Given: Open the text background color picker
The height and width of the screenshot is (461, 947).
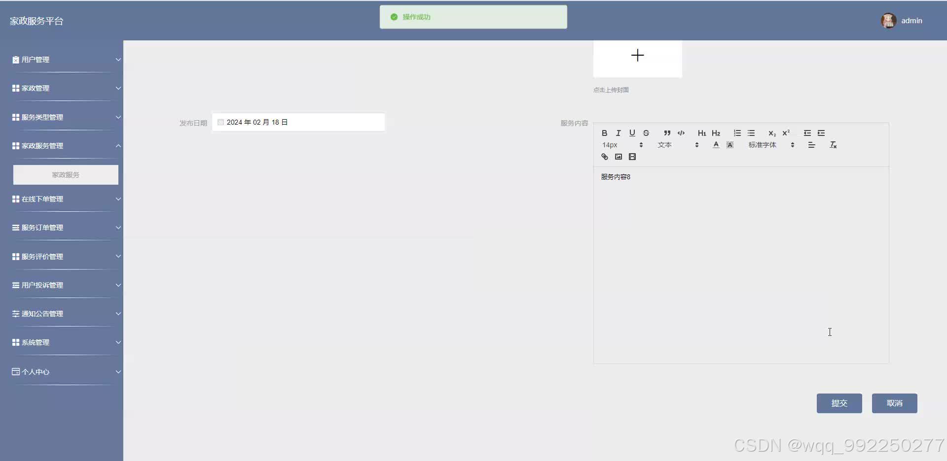Looking at the screenshot, I should (x=730, y=145).
